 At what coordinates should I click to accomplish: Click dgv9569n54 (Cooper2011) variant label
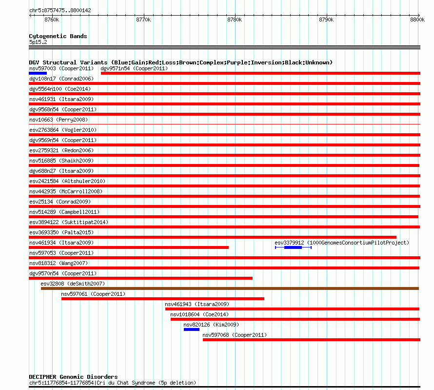click(x=63, y=140)
